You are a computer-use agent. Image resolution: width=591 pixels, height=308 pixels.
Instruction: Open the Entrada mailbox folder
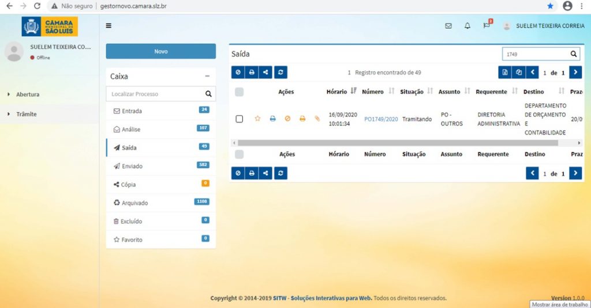click(x=161, y=111)
